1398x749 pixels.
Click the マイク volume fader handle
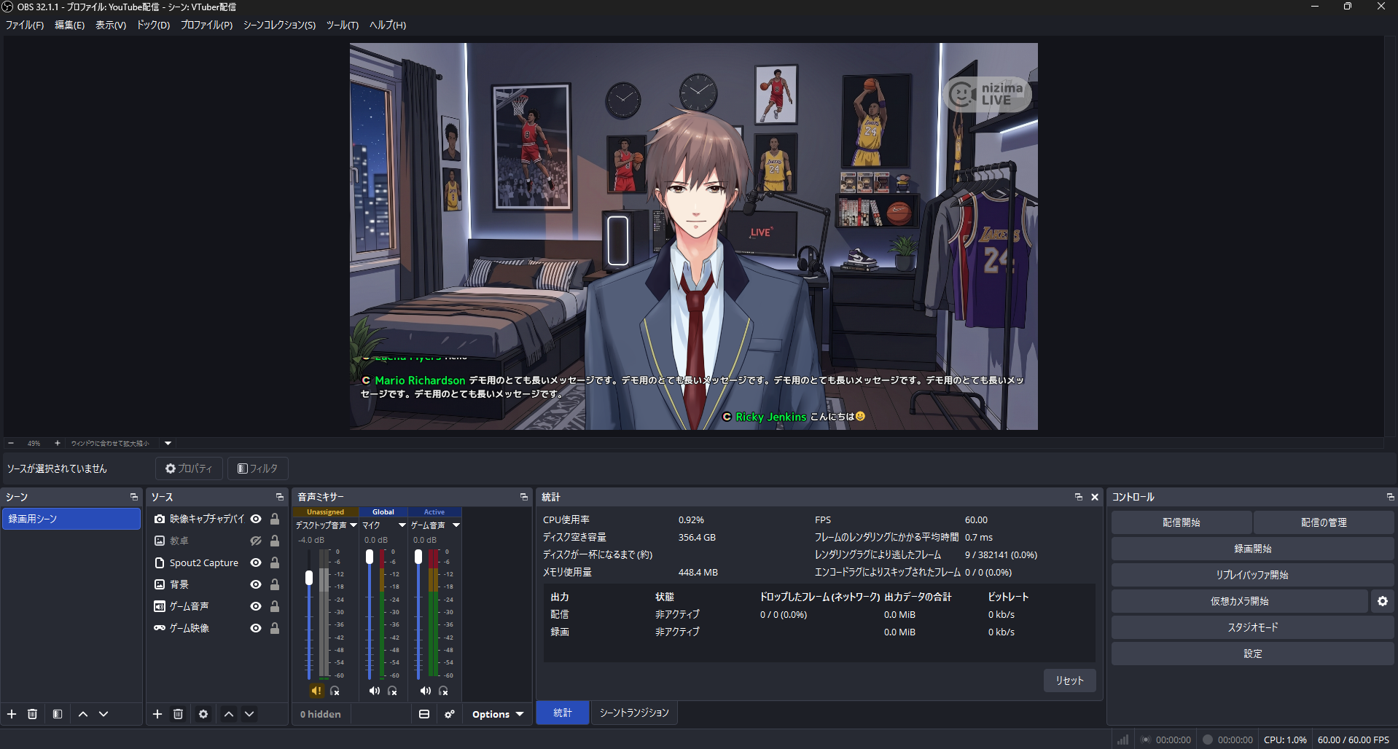[370, 557]
